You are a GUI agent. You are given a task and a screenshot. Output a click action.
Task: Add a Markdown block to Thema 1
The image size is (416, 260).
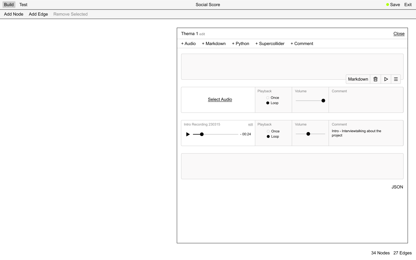214,44
